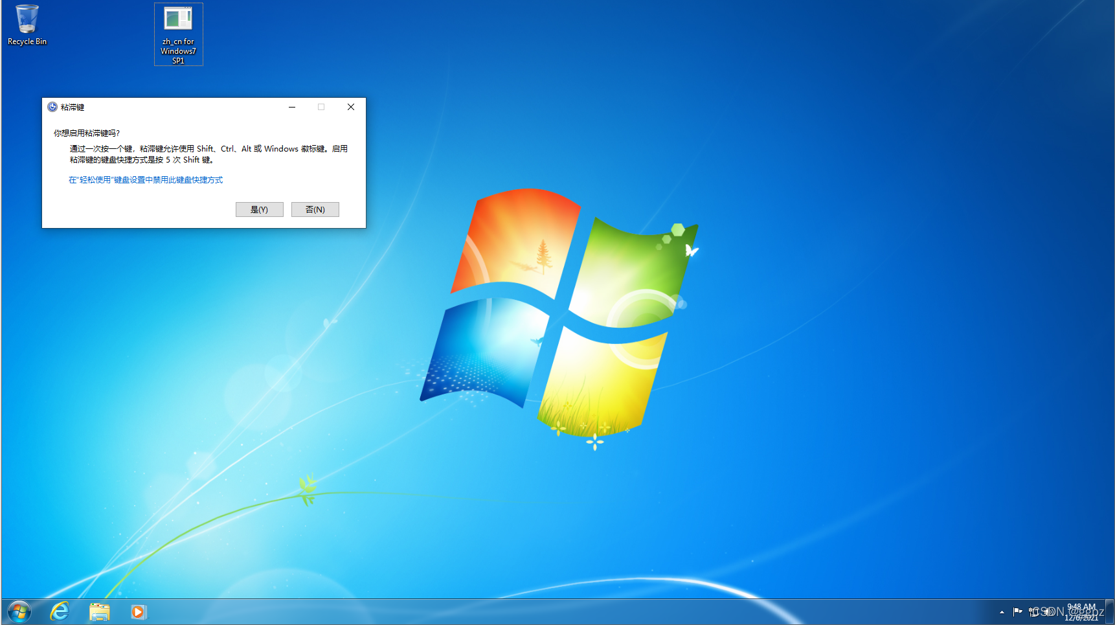This screenshot has height=625, width=1115.
Task: Minimize the 粘滞键 dialog
Action: click(x=292, y=107)
